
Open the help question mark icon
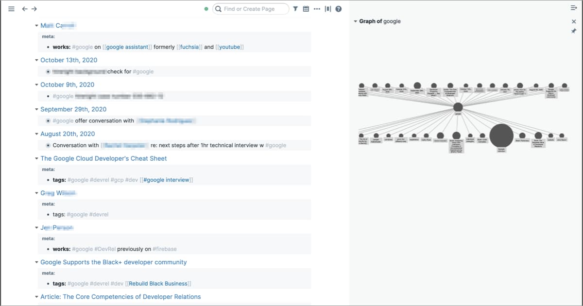point(339,9)
